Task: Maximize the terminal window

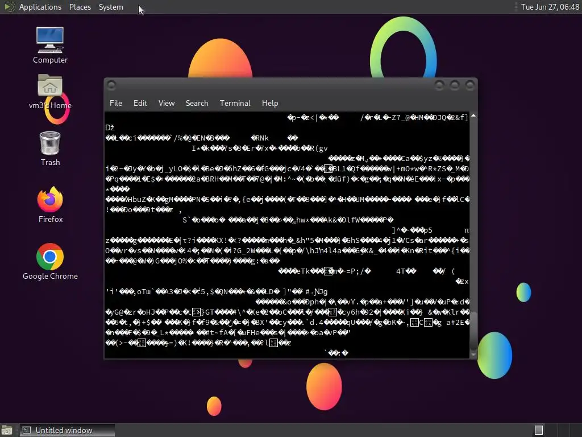Action: click(x=454, y=85)
